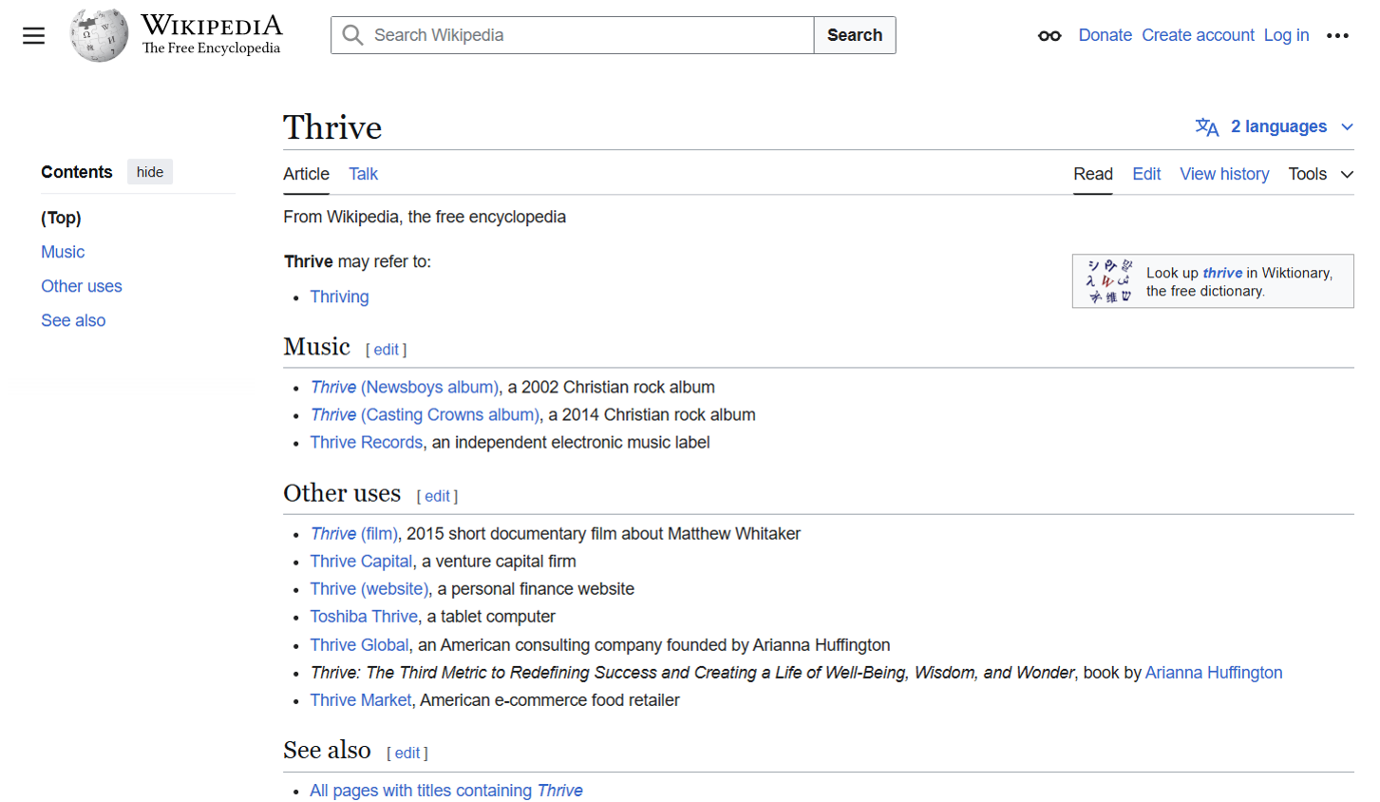Screen dimensions: 1380x802
Task: Click the Donate link
Action: coord(1105,35)
